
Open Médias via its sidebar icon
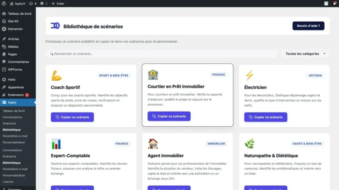click(x=5, y=46)
